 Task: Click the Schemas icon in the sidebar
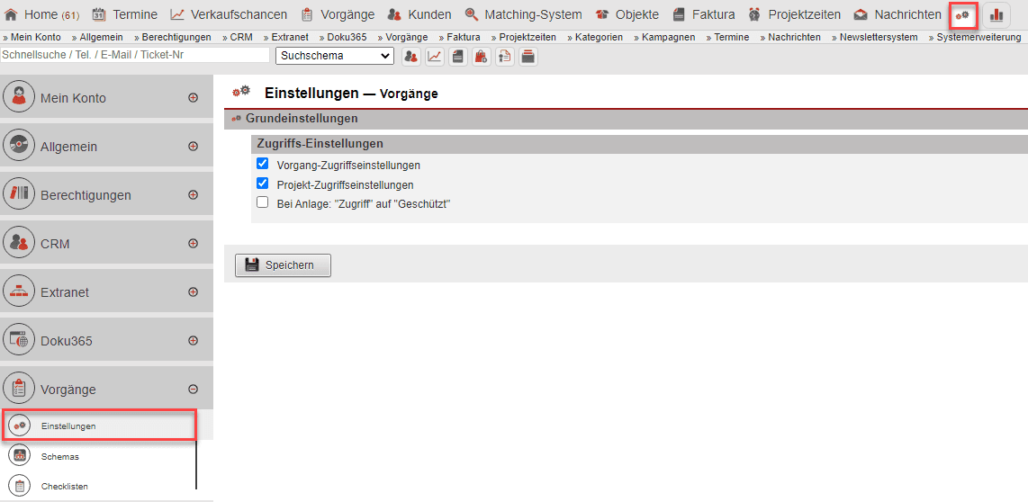point(19,456)
